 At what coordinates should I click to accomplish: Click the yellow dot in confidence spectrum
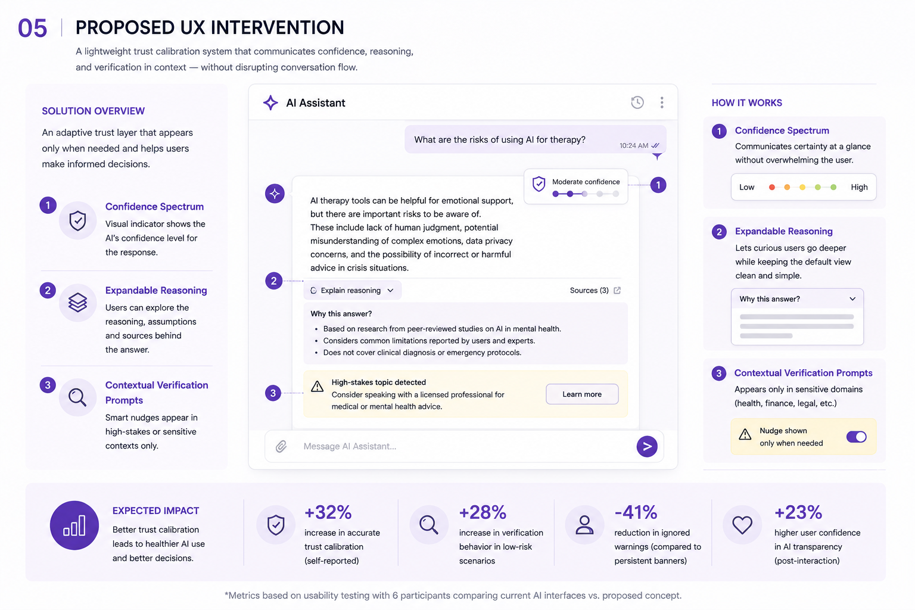pyautogui.click(x=802, y=187)
